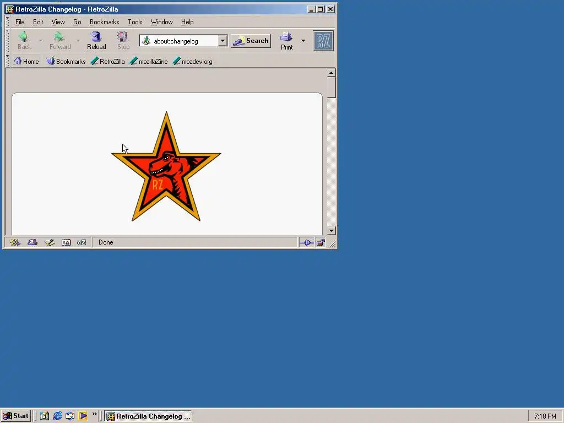Open Mail & Newsgroups from the status bar

pyautogui.click(x=32, y=242)
